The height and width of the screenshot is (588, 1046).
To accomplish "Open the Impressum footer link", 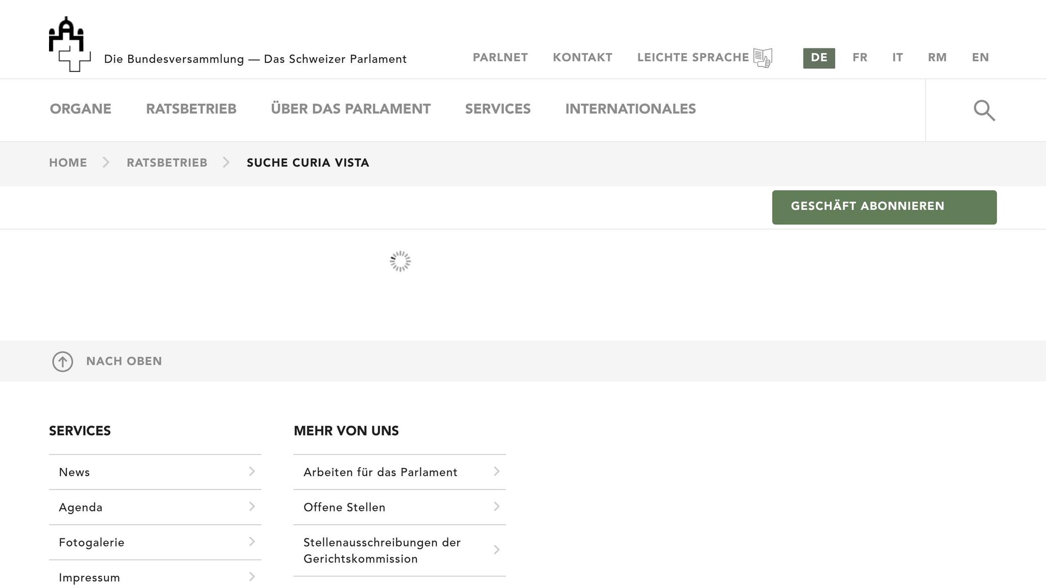I will coord(89,578).
